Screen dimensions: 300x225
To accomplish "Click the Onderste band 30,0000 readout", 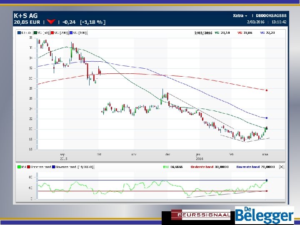I will pos(210,167).
